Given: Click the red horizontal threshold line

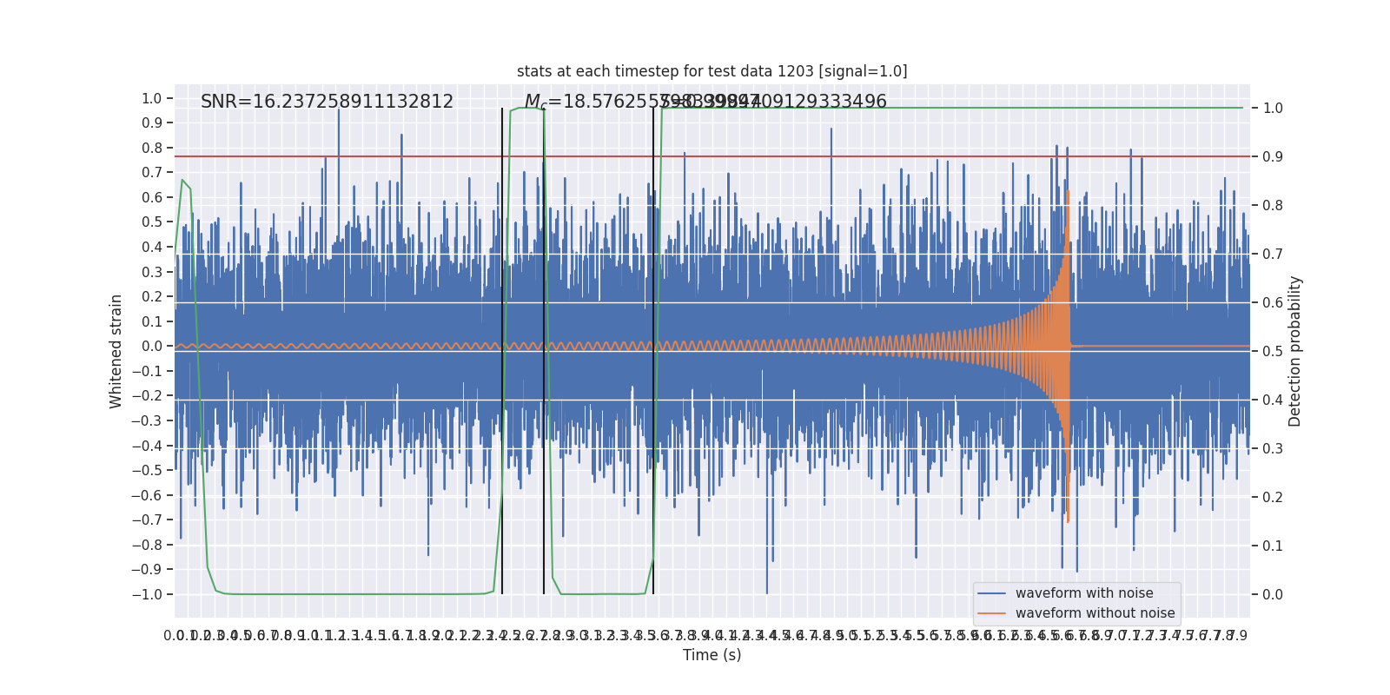Looking at the screenshot, I should point(712,156).
